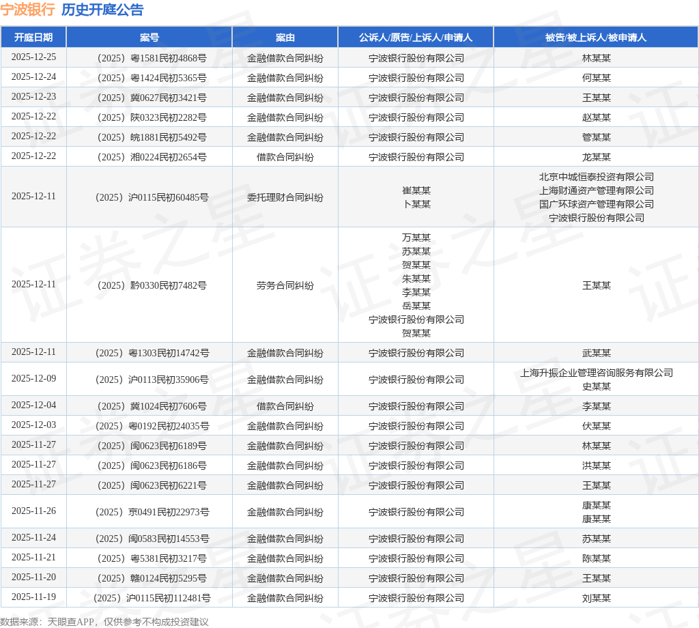Click date cell 2025-11-24

(x=33, y=537)
